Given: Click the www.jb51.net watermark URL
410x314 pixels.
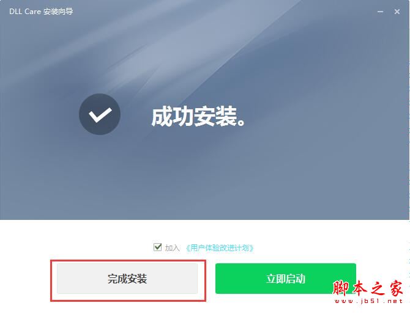Looking at the screenshot, I should coord(369,301).
